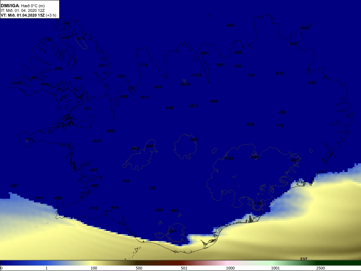Click the -1013 map value
361x271 pixels.
[196, 75]
